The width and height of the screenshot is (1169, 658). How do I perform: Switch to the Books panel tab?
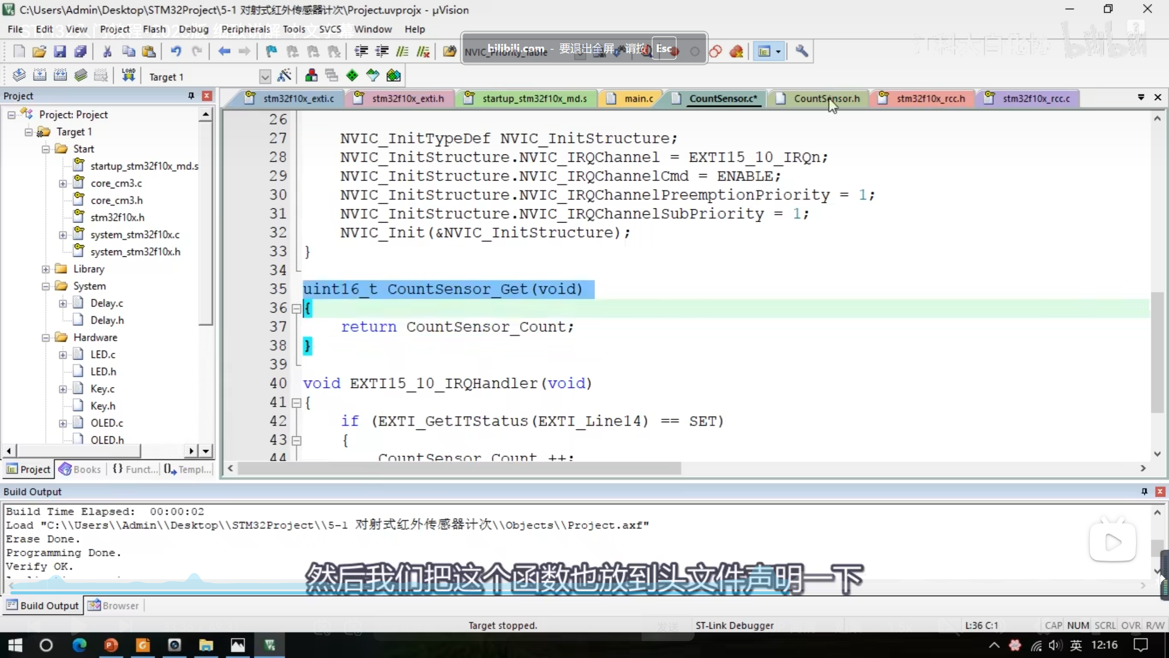[80, 469]
